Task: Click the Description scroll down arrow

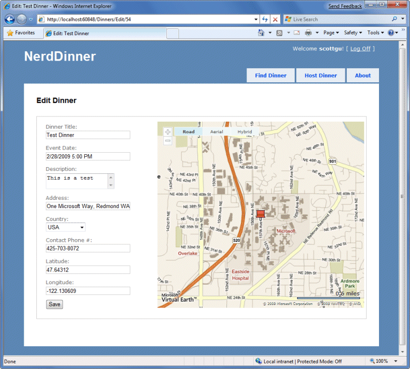Action: click(x=111, y=185)
